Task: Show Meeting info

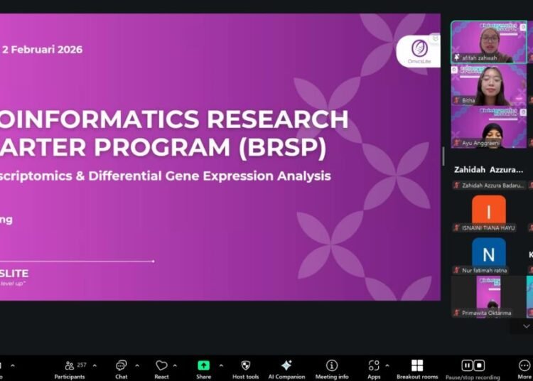Action: tap(332, 365)
